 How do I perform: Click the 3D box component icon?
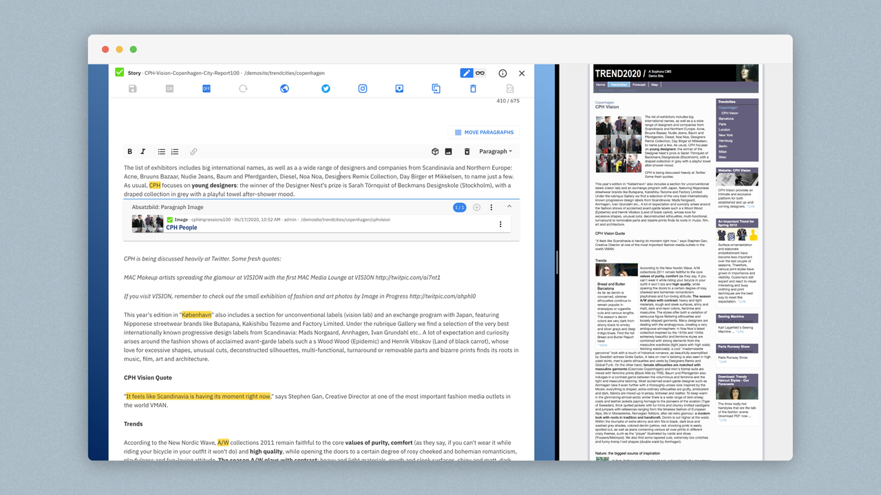click(435, 151)
